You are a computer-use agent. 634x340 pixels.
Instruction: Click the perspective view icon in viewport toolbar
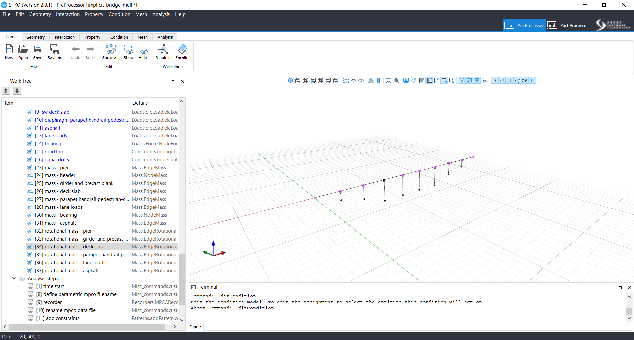coord(371,80)
